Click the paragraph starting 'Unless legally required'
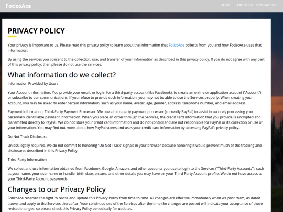Viewport: 283px width, 212px height. point(135,148)
